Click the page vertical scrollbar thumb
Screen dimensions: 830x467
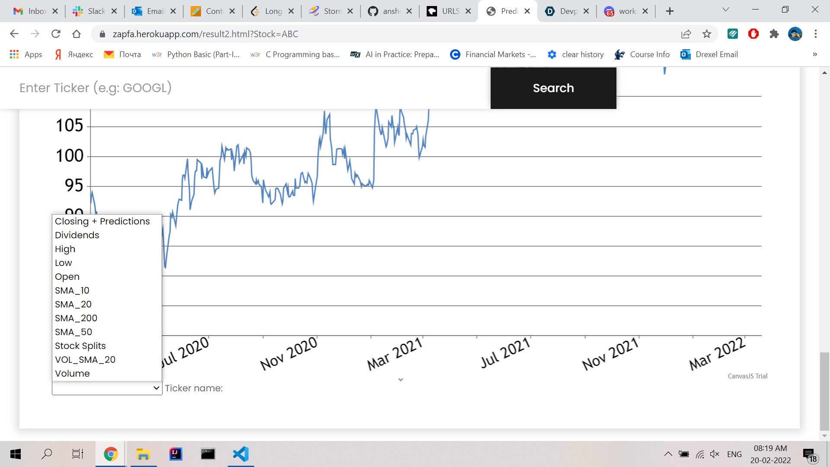pyautogui.click(x=824, y=391)
